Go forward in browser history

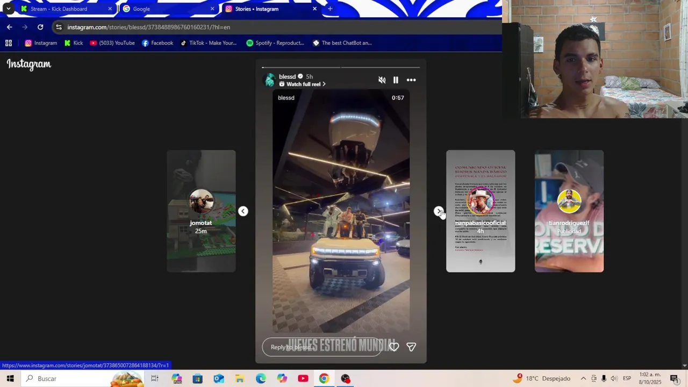[x=25, y=27]
